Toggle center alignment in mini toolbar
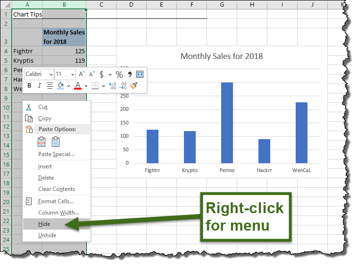Viewport: 357px width, 265px height. (x=50, y=86)
